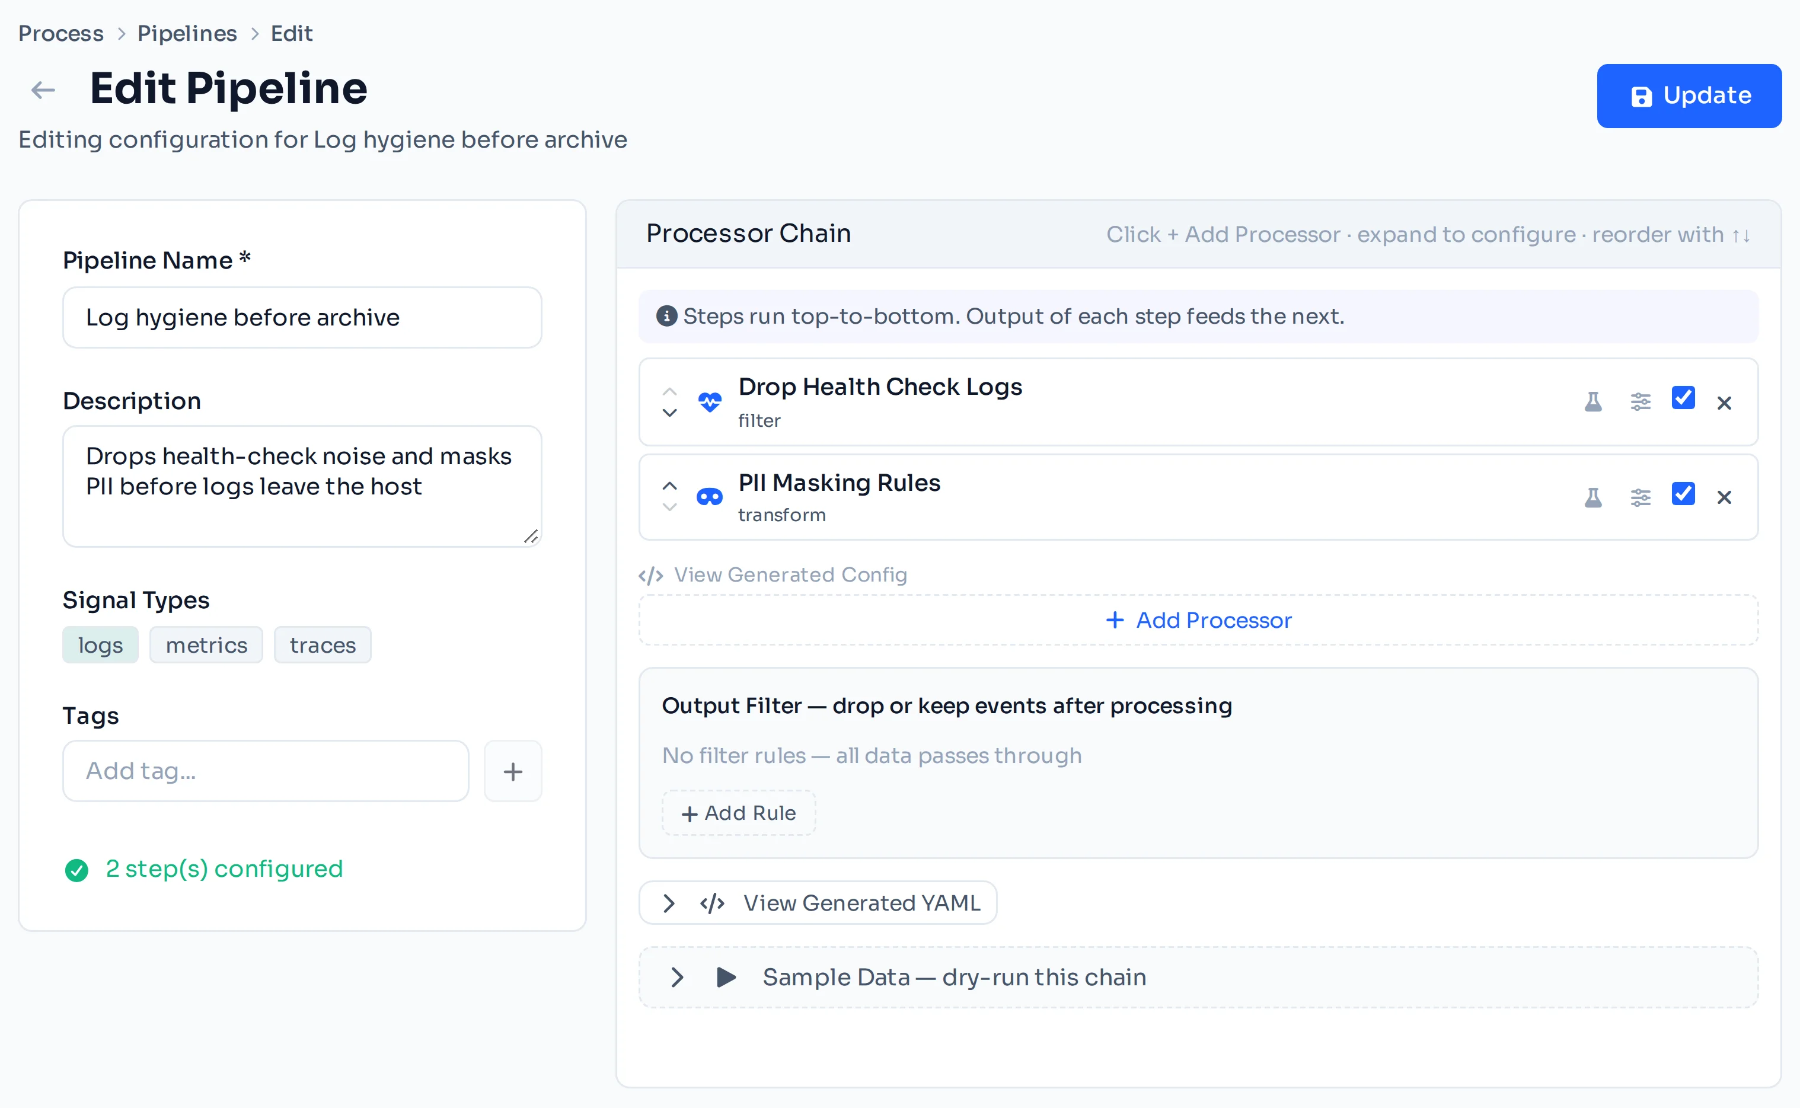Go to Process breadcrumb

coord(61,34)
